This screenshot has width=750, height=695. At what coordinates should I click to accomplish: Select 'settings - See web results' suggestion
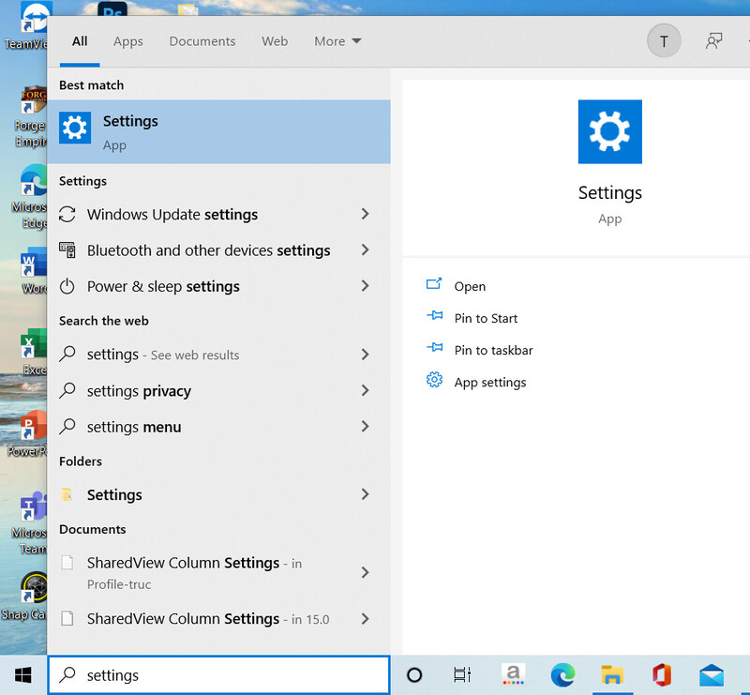[x=218, y=355]
